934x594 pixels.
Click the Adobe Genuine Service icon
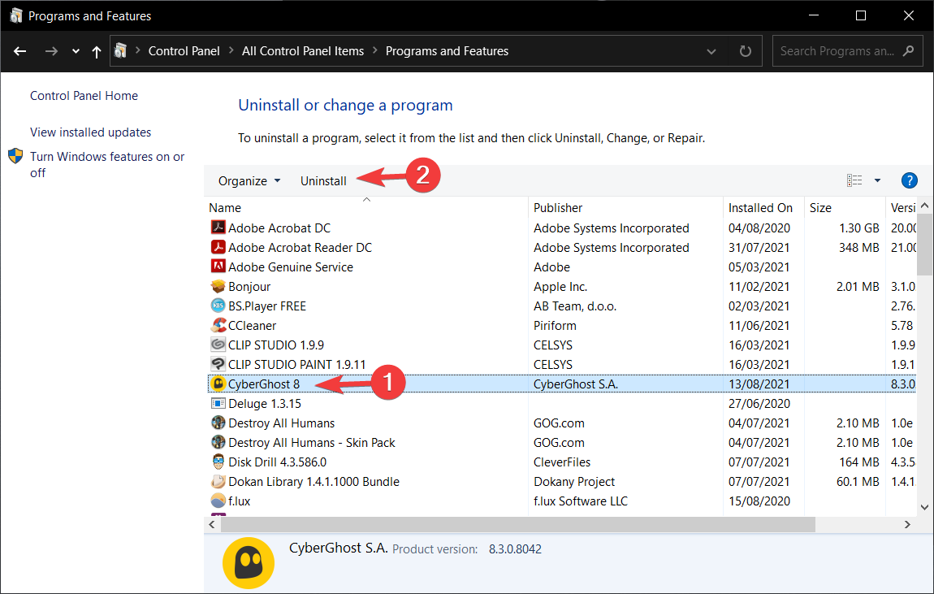(x=218, y=267)
